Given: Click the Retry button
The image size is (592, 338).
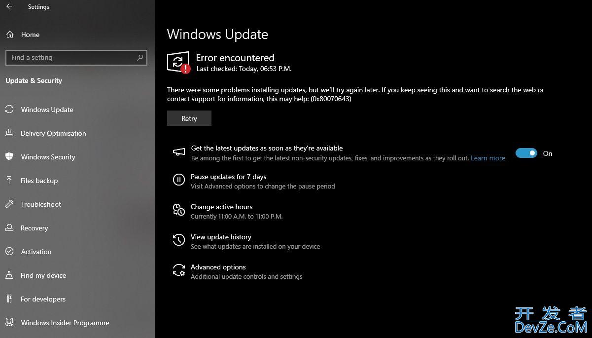Looking at the screenshot, I should 189,118.
